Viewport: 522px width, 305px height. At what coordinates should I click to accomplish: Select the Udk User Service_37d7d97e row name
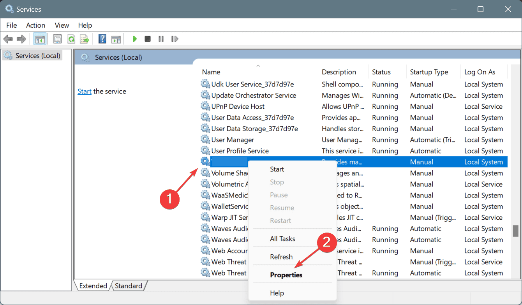tap(252, 84)
